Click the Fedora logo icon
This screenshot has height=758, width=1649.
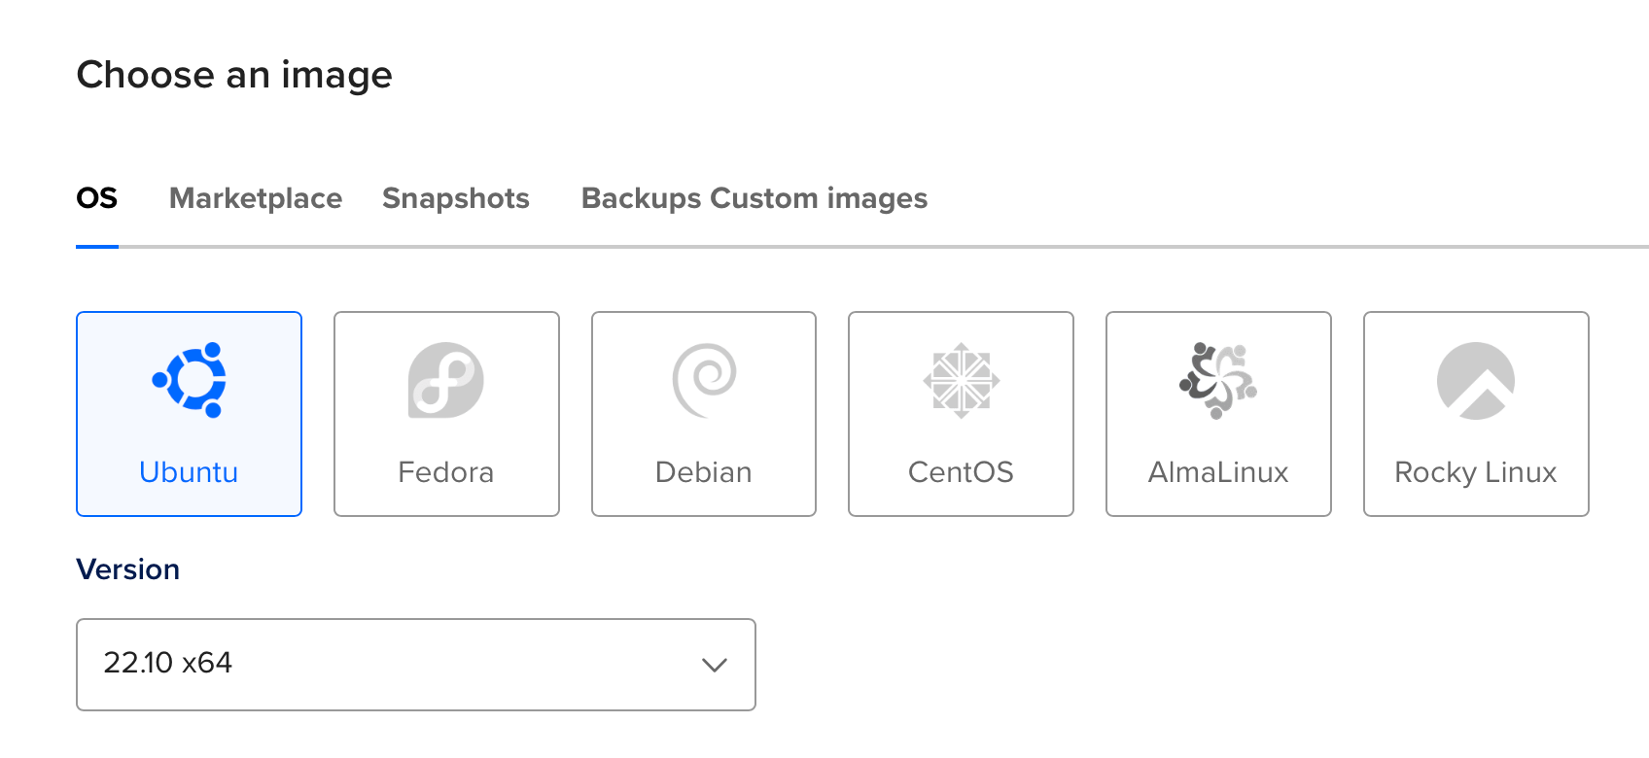click(446, 380)
